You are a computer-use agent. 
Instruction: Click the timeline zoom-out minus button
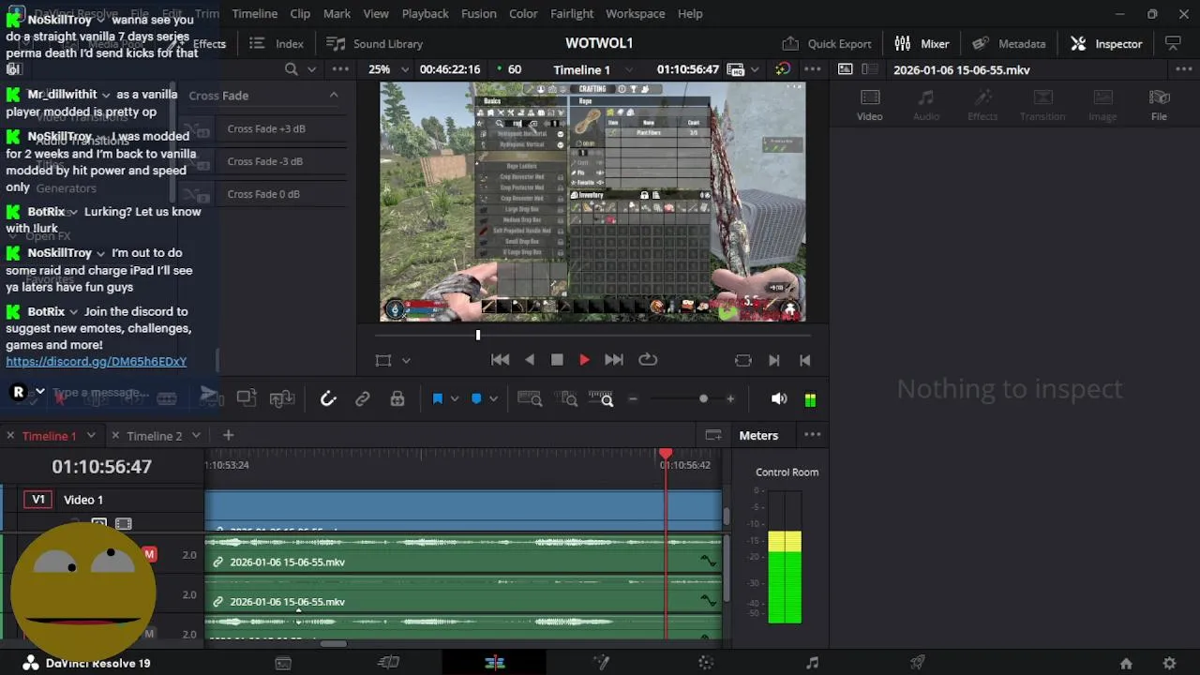click(633, 399)
